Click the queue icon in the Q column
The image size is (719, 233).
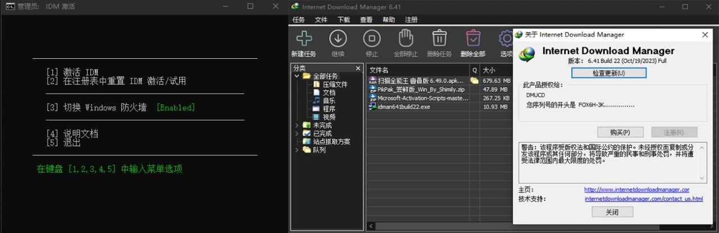tap(474, 81)
